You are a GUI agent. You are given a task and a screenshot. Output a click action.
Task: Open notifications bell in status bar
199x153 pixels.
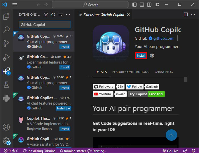click(193, 151)
